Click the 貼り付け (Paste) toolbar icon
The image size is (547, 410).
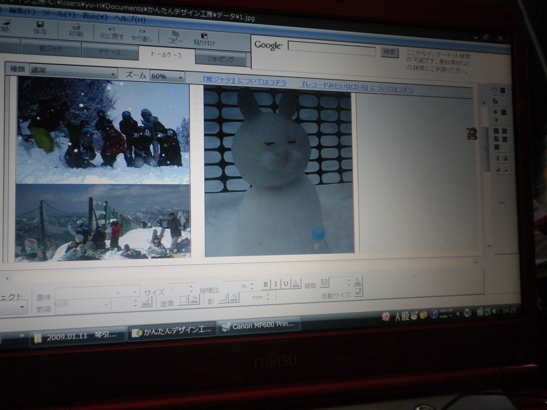[x=204, y=39]
